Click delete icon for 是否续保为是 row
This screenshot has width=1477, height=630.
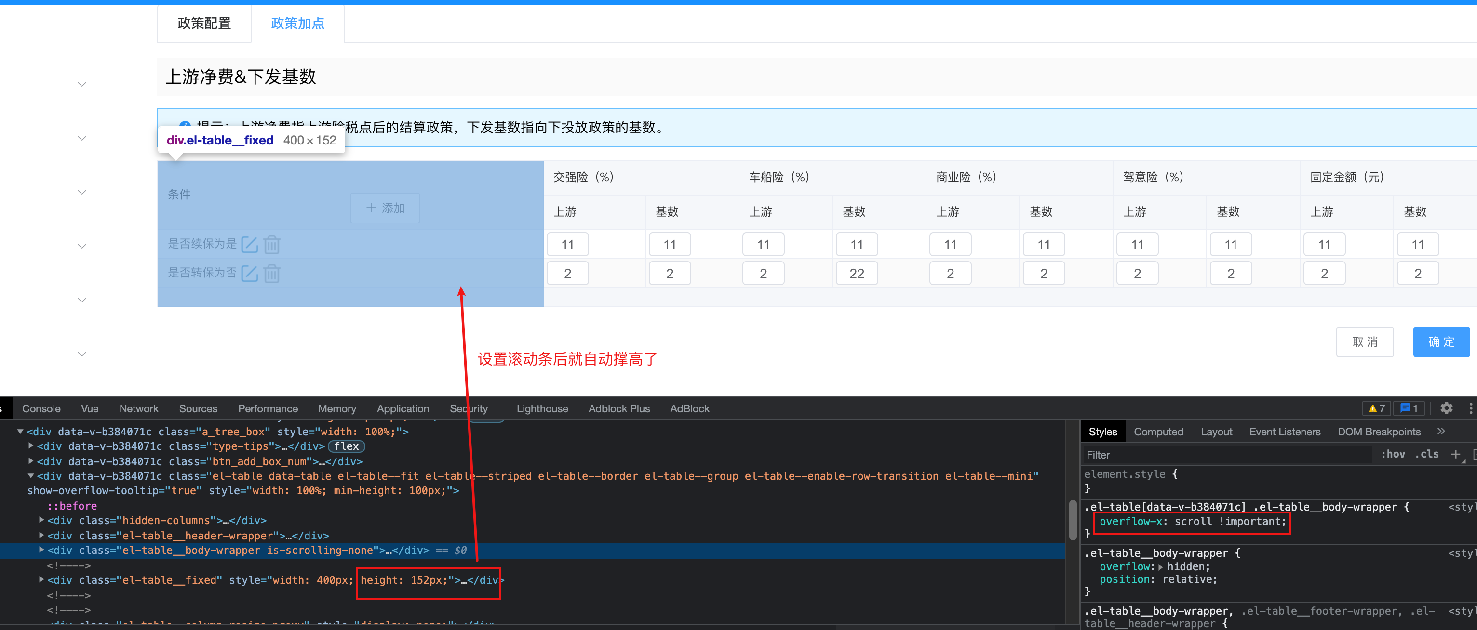[272, 245]
